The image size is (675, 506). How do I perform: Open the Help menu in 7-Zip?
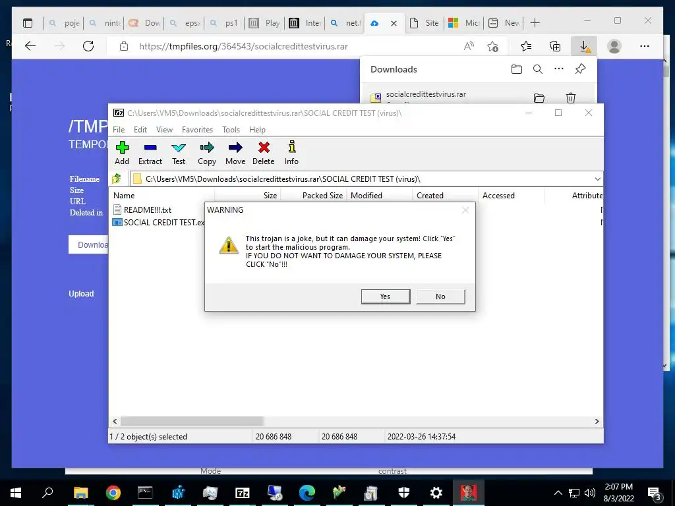pos(257,130)
